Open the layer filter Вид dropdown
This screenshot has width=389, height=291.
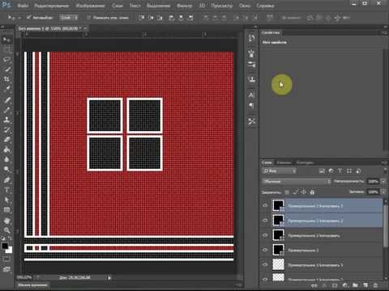[280, 171]
